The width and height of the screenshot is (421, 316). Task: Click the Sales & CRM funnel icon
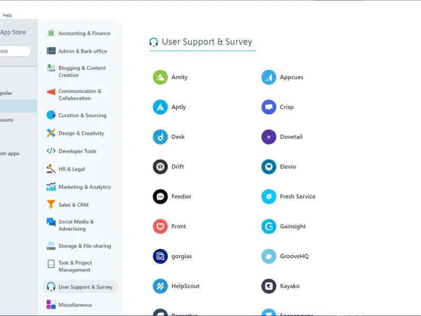(x=51, y=204)
